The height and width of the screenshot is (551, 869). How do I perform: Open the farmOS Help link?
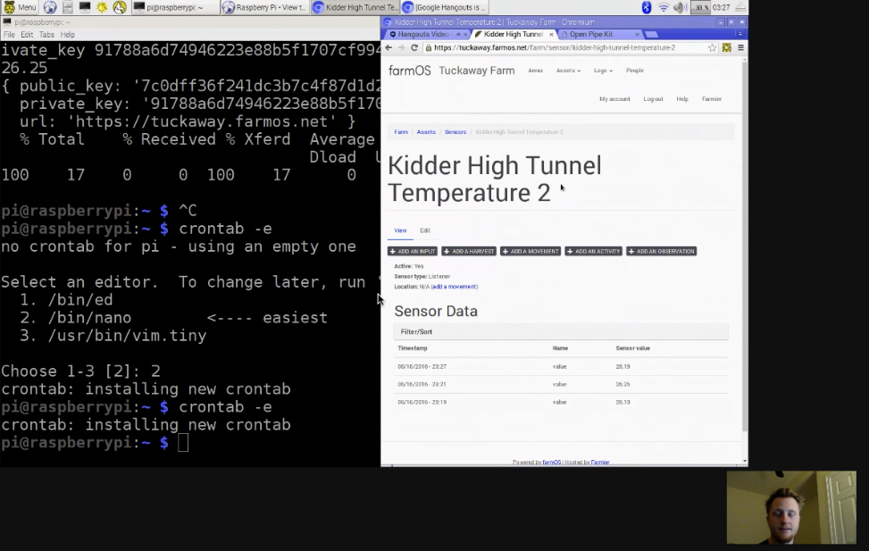[x=682, y=98]
